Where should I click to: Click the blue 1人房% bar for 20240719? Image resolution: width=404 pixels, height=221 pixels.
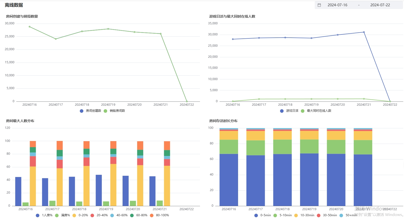99,190
